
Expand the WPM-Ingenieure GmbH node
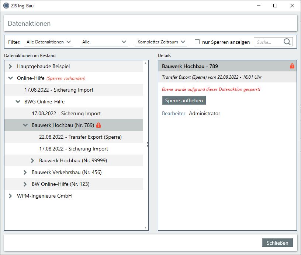[x=10, y=196]
